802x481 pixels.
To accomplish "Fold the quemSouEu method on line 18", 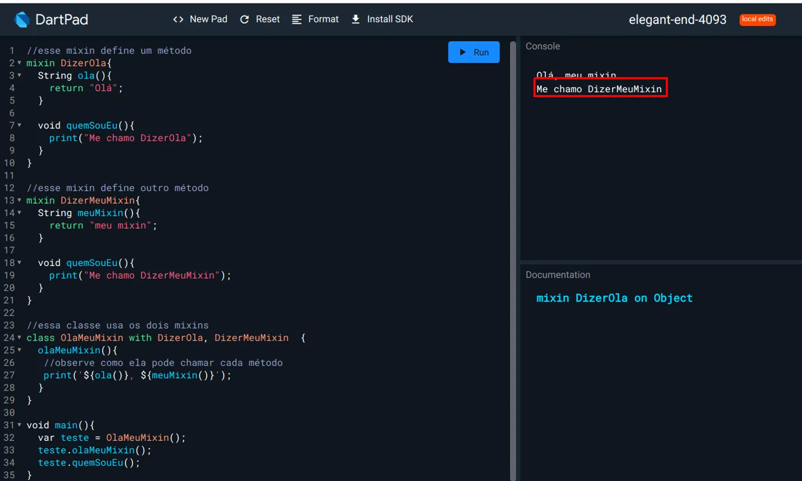I will pyautogui.click(x=19, y=263).
